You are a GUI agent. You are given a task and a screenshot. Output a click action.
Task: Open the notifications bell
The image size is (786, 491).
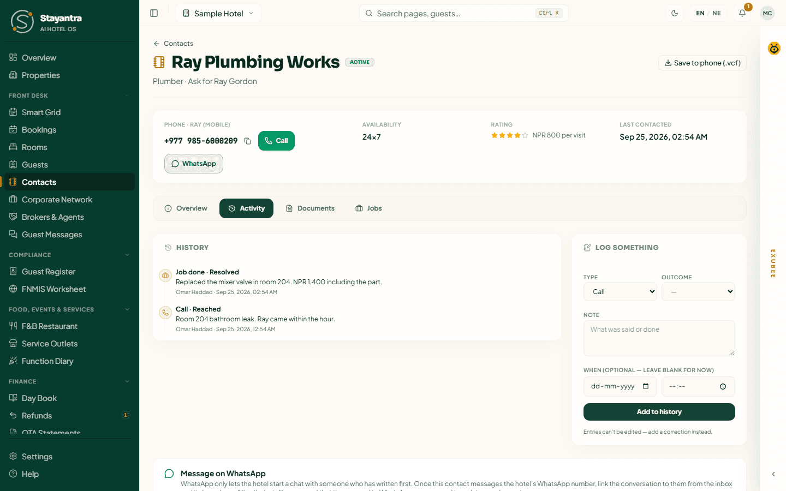click(x=742, y=13)
